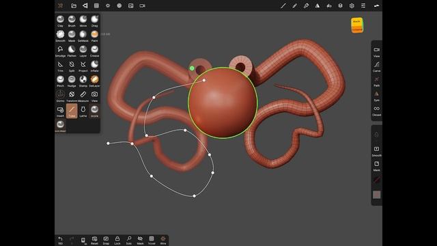Select the Lathe tool
437x246 pixels.
coord(83,111)
